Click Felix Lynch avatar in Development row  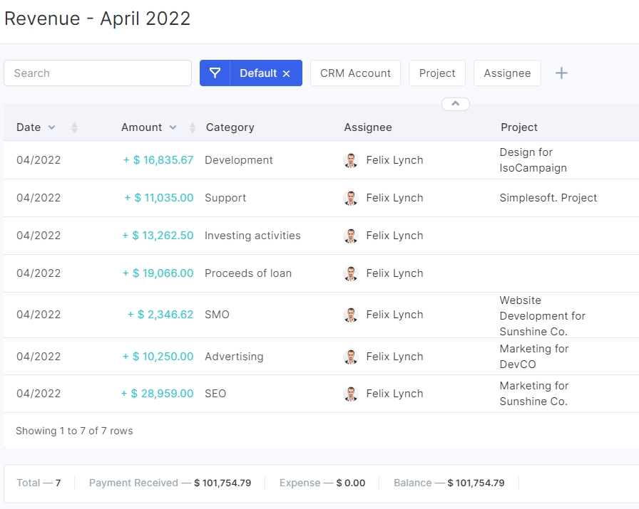tap(350, 160)
